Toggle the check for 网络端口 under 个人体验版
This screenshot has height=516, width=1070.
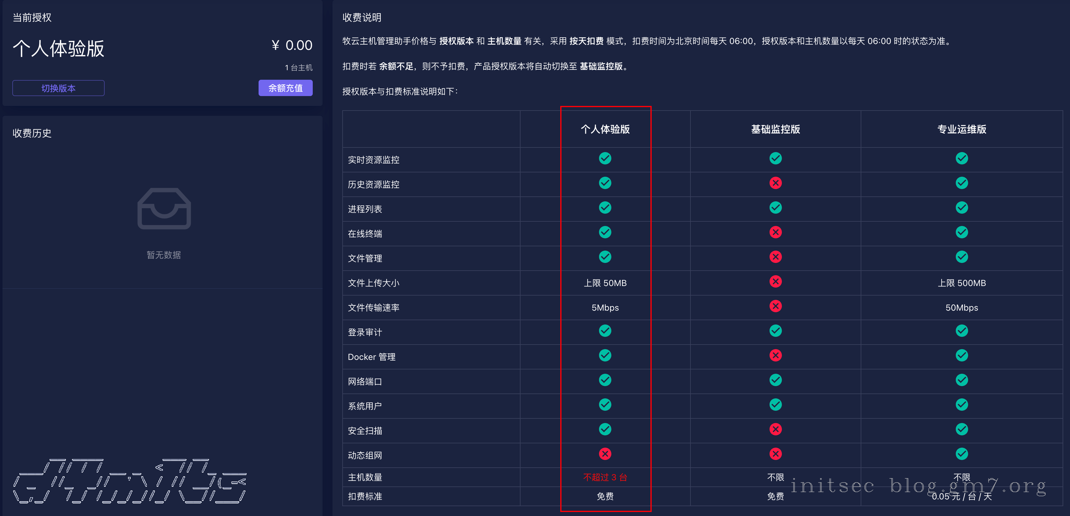[x=605, y=380]
